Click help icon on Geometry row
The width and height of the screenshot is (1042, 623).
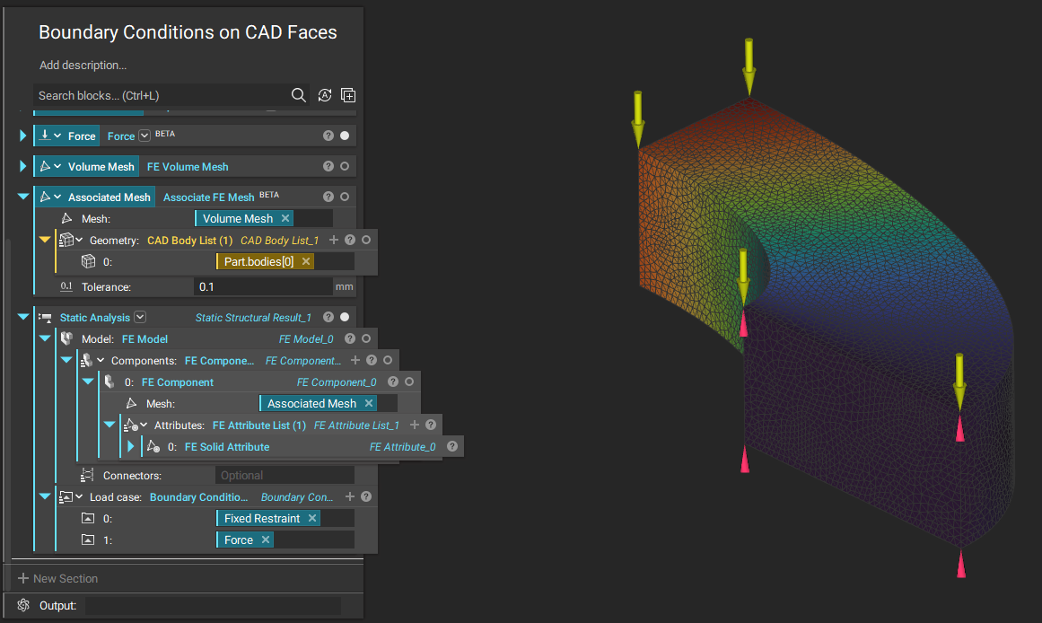(x=350, y=240)
